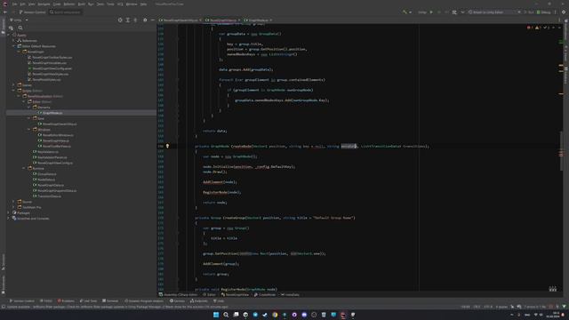This screenshot has height=320, width=569.
Task: Open the Unity tool window at bottom
Action: click(219, 300)
